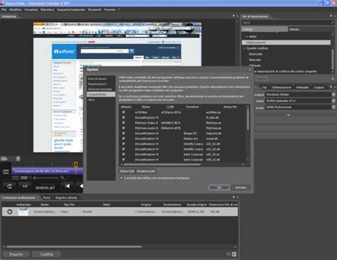Open the Area di lavoro options page

97,79
